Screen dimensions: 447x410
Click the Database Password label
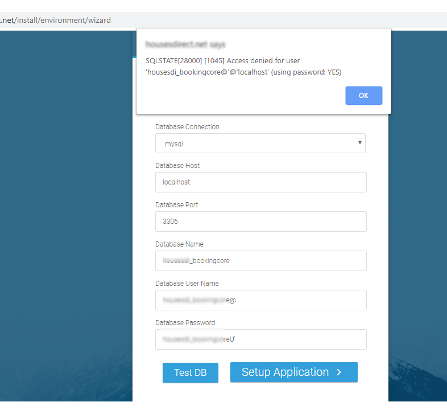(185, 323)
